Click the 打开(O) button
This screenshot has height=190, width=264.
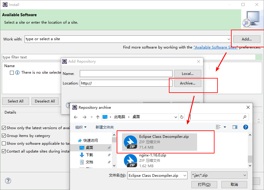204,185
